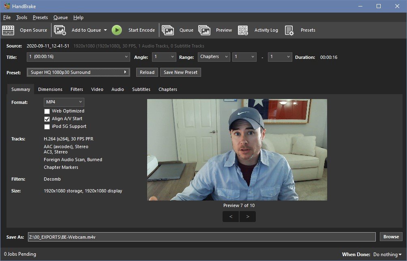Show the previous preview image
The height and width of the screenshot is (261, 407).
[x=231, y=217]
